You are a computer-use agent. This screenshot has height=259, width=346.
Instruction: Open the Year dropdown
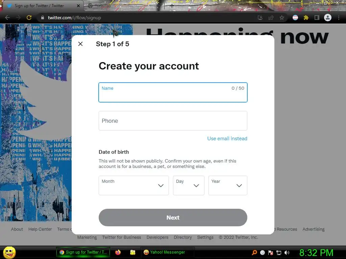click(228, 185)
